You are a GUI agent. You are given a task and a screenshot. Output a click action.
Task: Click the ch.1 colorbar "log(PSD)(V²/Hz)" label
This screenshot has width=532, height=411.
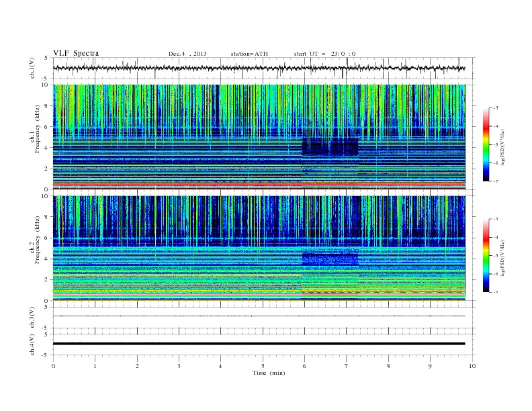point(502,147)
